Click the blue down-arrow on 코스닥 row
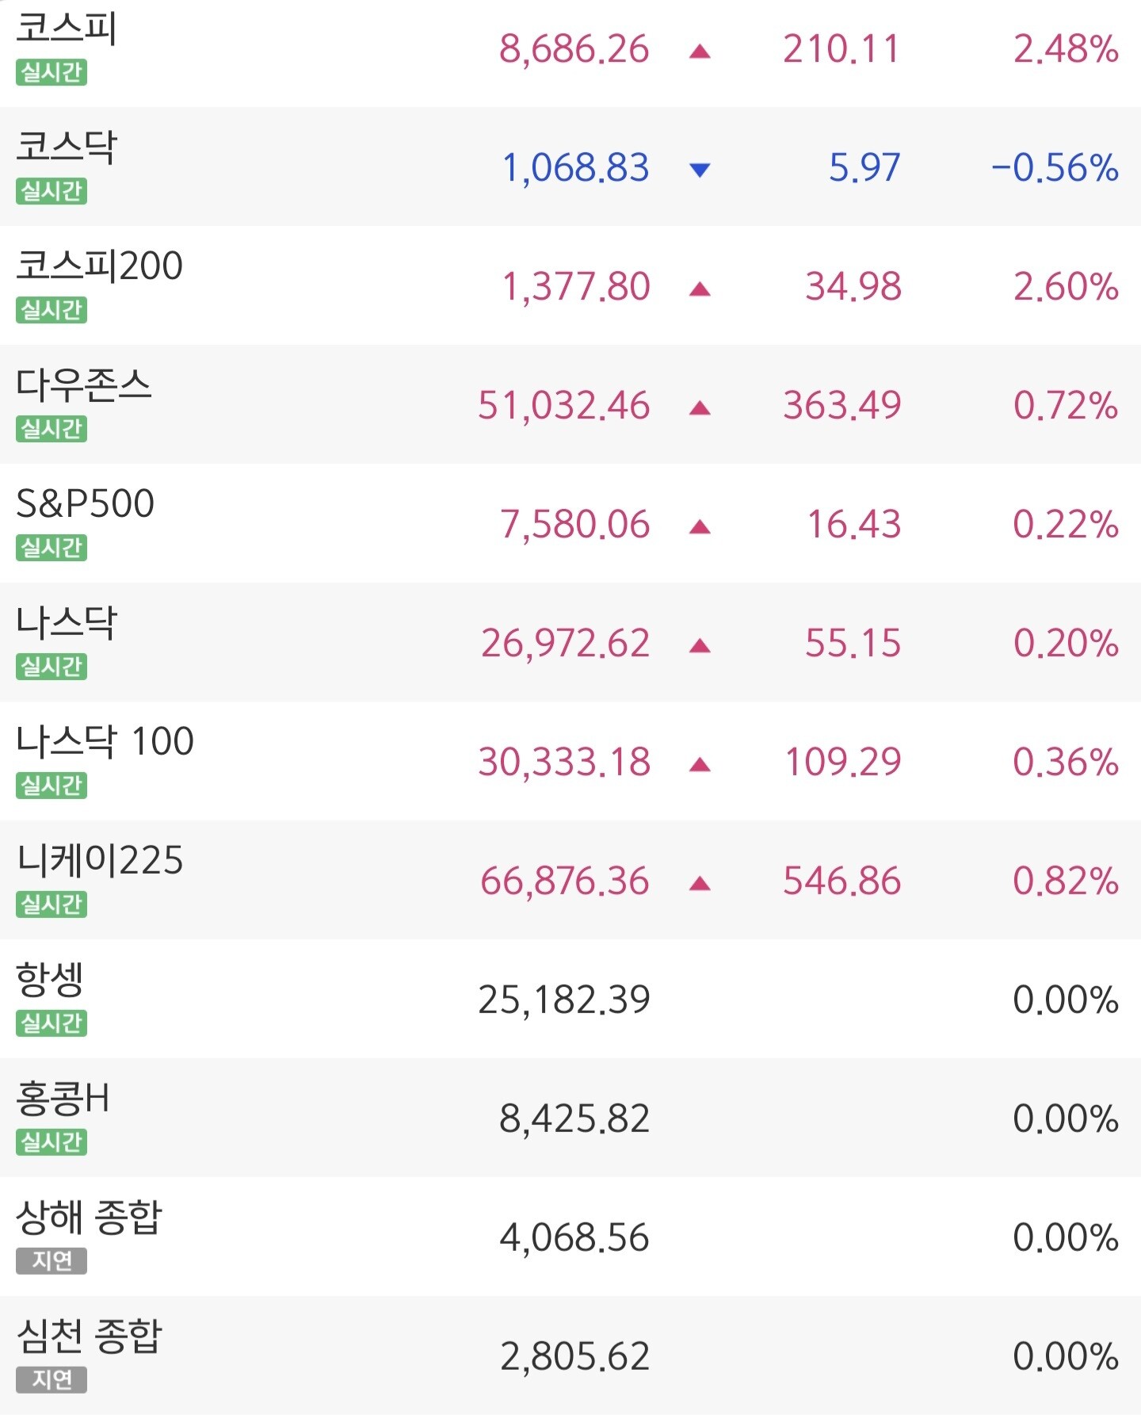 coord(700,170)
